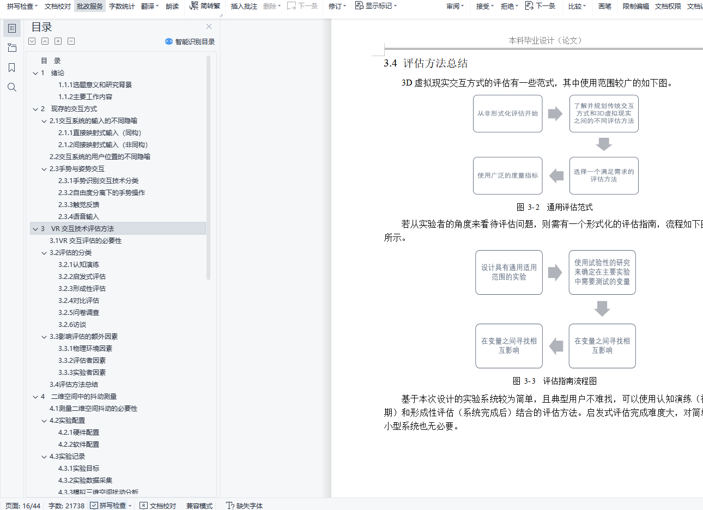Jump to 1.1.2主要工作内容
703x510 pixels.
click(86, 97)
